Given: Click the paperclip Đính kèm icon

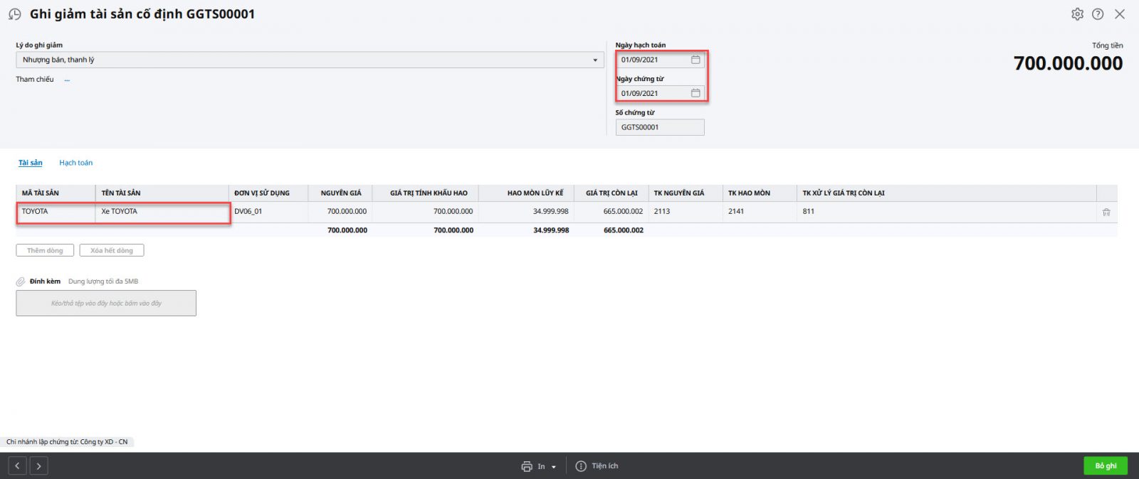Looking at the screenshot, I should pyautogui.click(x=21, y=281).
